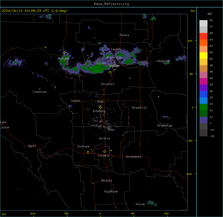Image resolution: width=223 pixels, height=217 pixels.
Task: Pick the bright yellow legend swatch
Action: 203,55
